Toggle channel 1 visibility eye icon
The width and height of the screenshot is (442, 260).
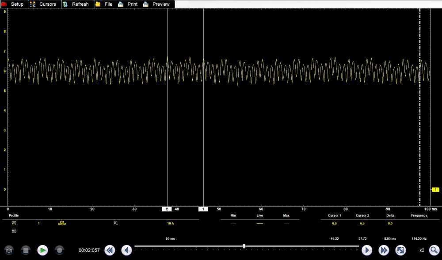(14, 223)
